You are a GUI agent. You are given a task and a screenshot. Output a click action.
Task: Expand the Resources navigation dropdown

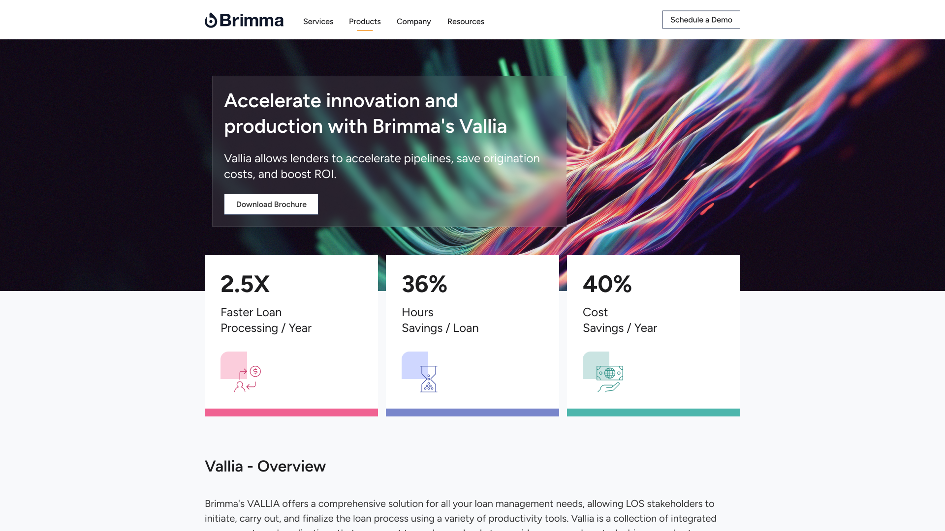pos(466,22)
